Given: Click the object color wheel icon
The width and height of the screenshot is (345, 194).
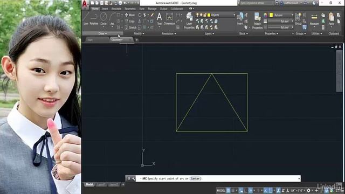Looking at the screenshot, I should click(265, 15).
